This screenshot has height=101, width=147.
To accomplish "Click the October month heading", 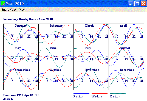I will coord(55,70).
